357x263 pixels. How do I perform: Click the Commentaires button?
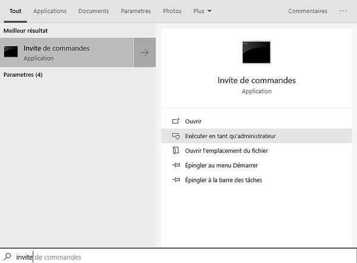point(308,11)
